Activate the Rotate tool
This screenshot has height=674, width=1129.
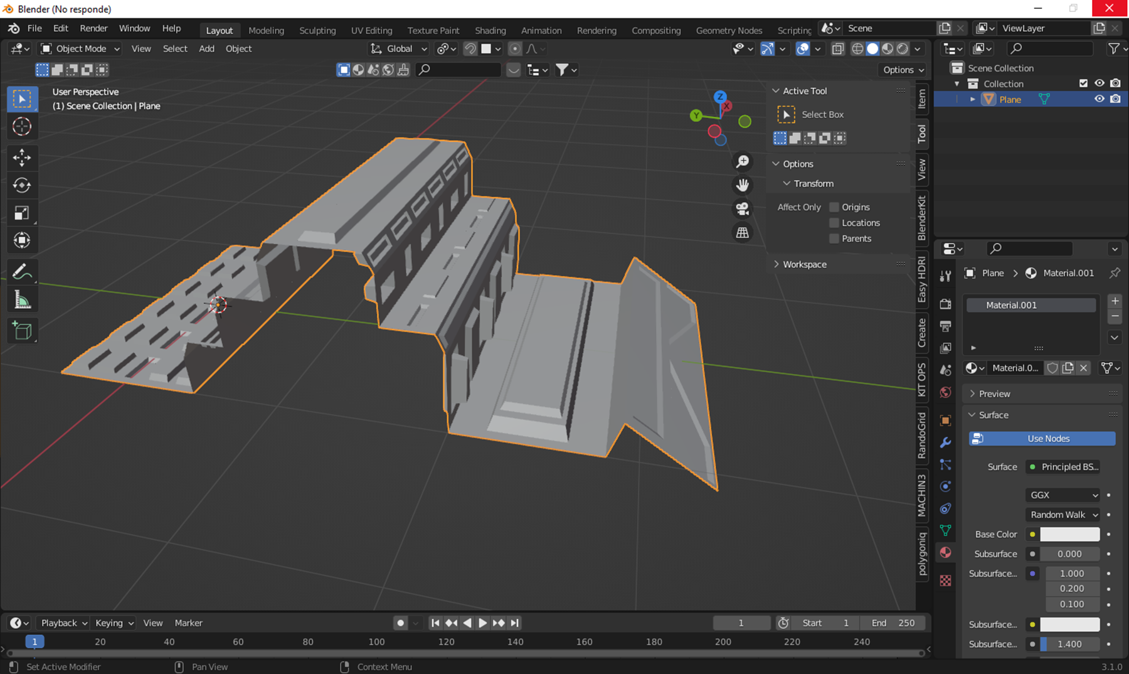22,185
